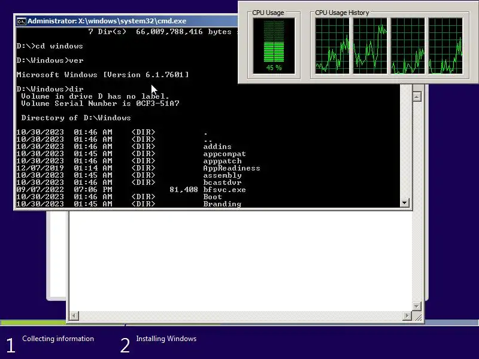The height and width of the screenshot is (359, 479).
Task: Click the "07:06 PM" time on bfsvc.exe row
Action: click(93, 190)
